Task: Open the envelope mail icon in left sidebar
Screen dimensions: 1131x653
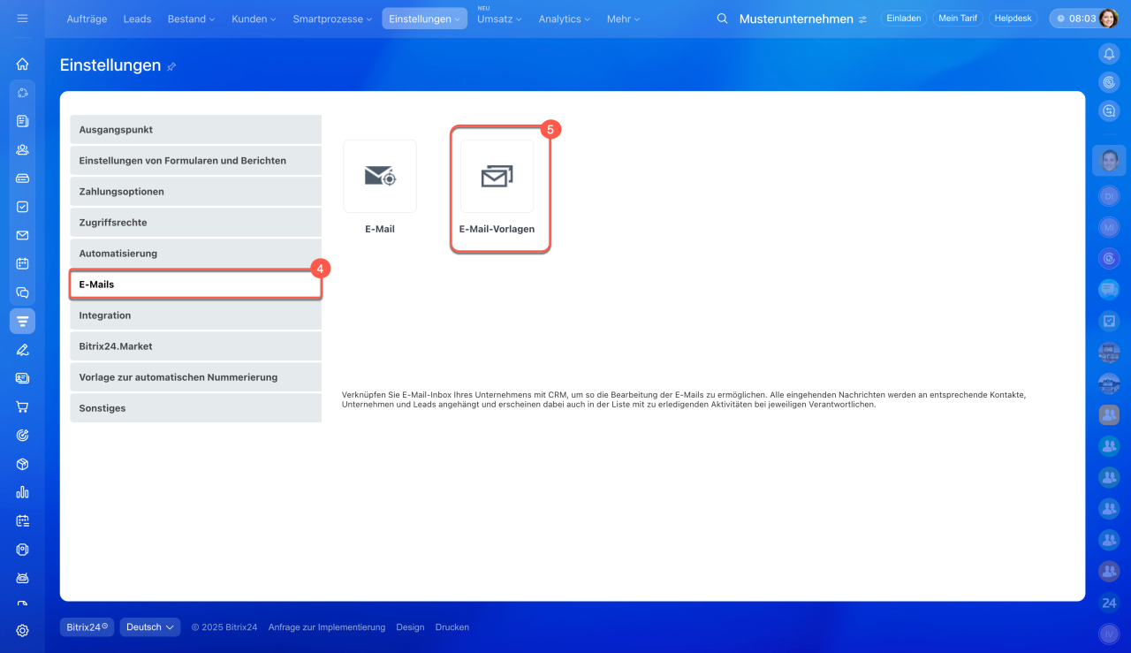Action: click(22, 235)
